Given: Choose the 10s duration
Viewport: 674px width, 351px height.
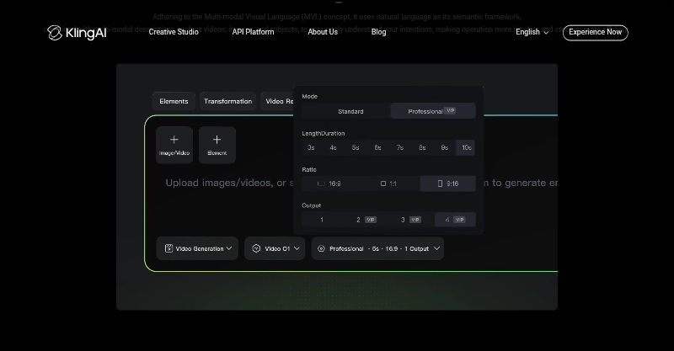Looking at the screenshot, I should click(466, 147).
